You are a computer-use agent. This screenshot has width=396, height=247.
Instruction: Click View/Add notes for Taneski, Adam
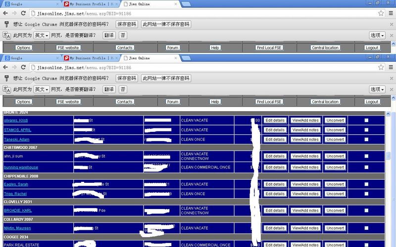coord(305,140)
